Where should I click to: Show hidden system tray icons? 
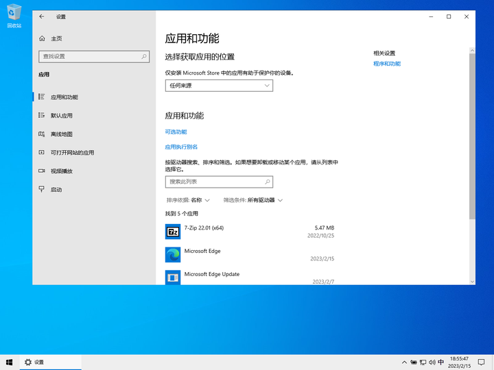404,362
